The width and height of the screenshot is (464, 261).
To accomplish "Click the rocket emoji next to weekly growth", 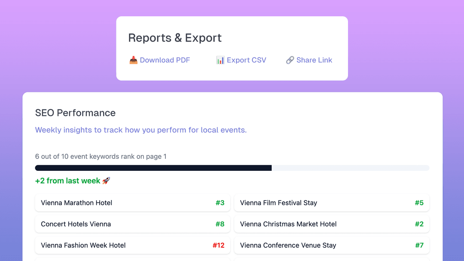I will coord(106,180).
